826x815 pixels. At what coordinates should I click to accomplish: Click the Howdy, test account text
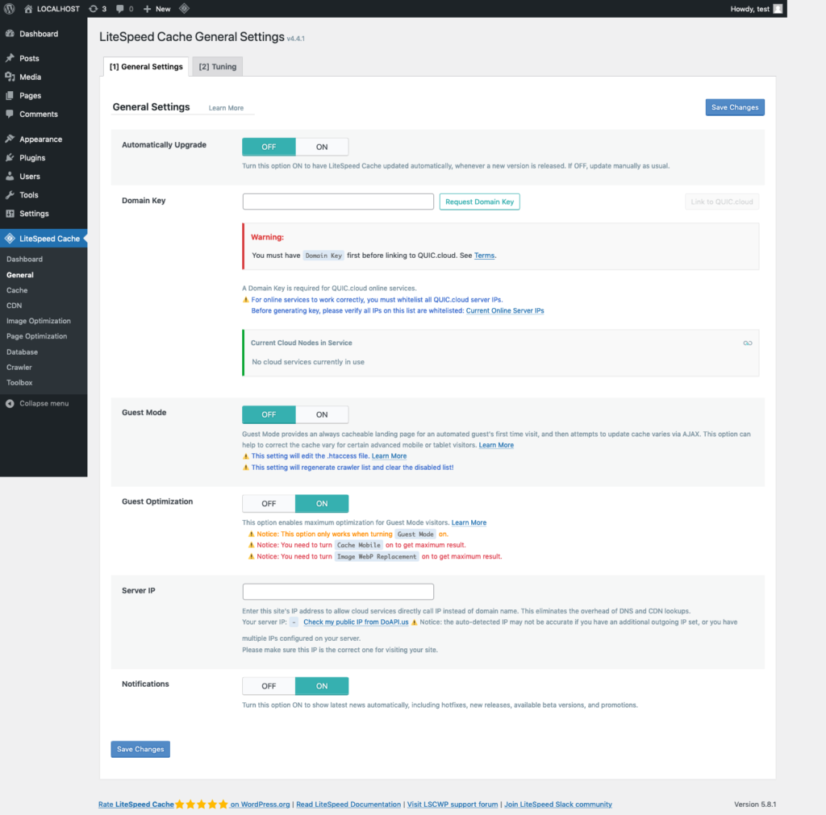pos(749,9)
